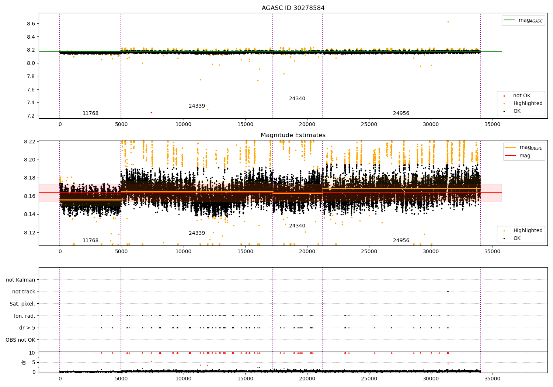Click the orange outlier point above 8.6 magnitude
The width and height of the screenshot is (553, 387).
tap(448, 22)
